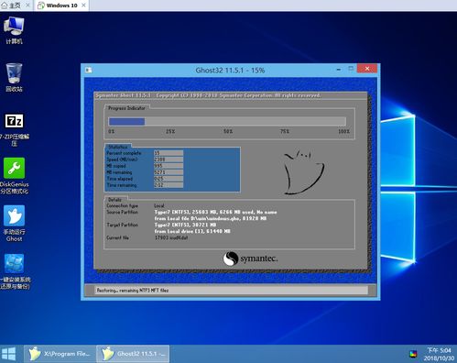Switch to X:\Program File taskbar item
This screenshot has width=457, height=363.
coord(60,354)
